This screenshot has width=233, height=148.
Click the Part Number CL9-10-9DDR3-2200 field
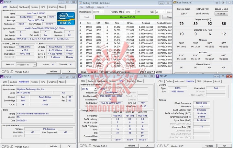tap(111, 103)
